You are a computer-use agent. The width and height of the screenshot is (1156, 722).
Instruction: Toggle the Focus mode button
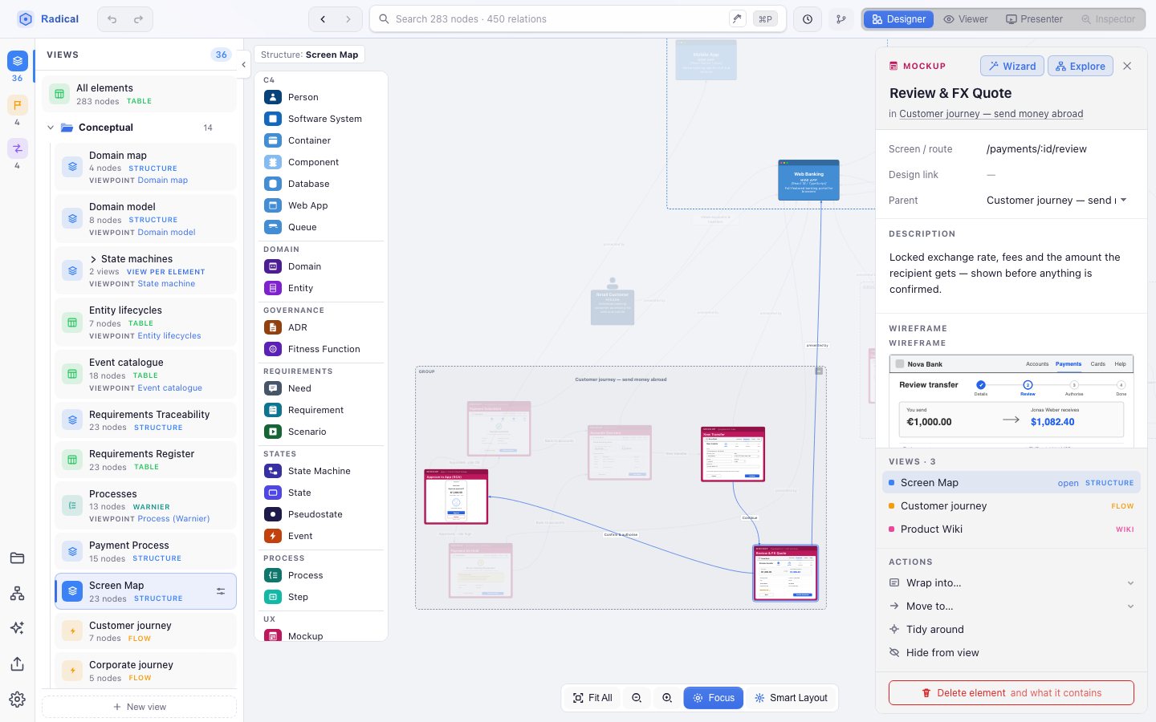click(714, 698)
